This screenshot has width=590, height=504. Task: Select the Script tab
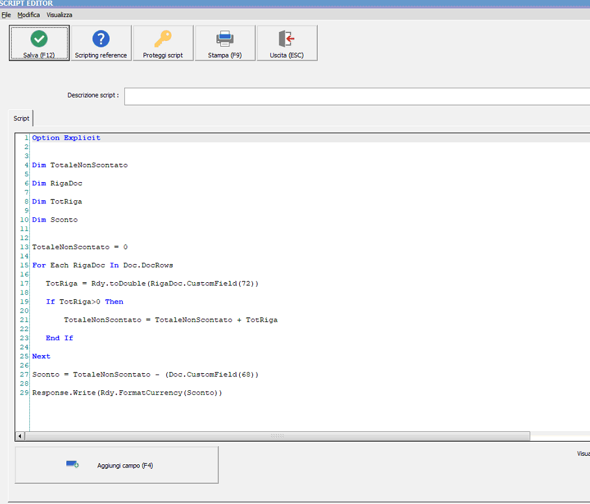point(21,118)
